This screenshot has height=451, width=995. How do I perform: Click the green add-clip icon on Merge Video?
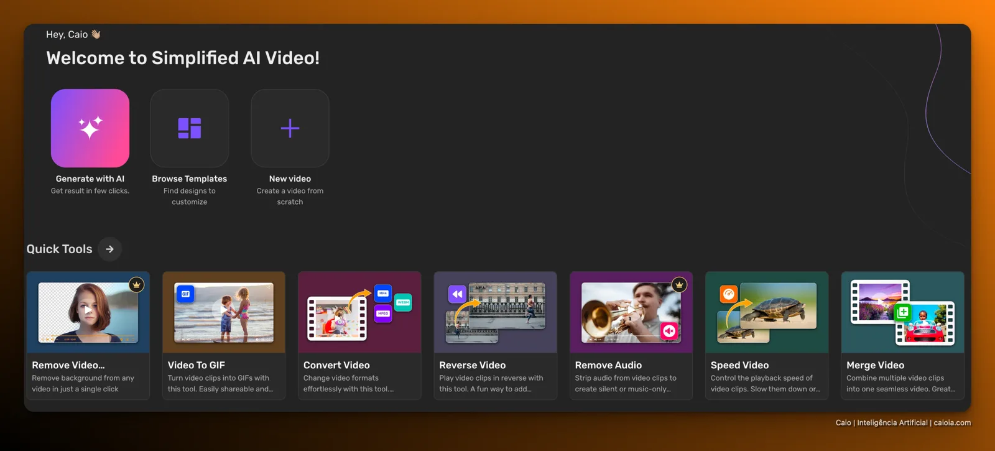coord(902,312)
